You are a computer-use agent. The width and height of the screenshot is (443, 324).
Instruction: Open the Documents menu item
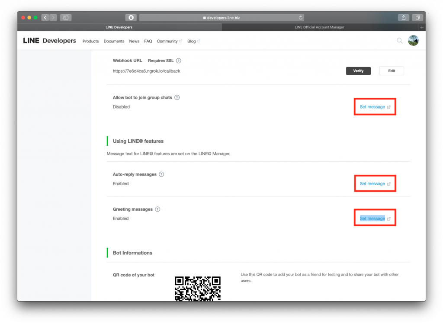coord(114,41)
